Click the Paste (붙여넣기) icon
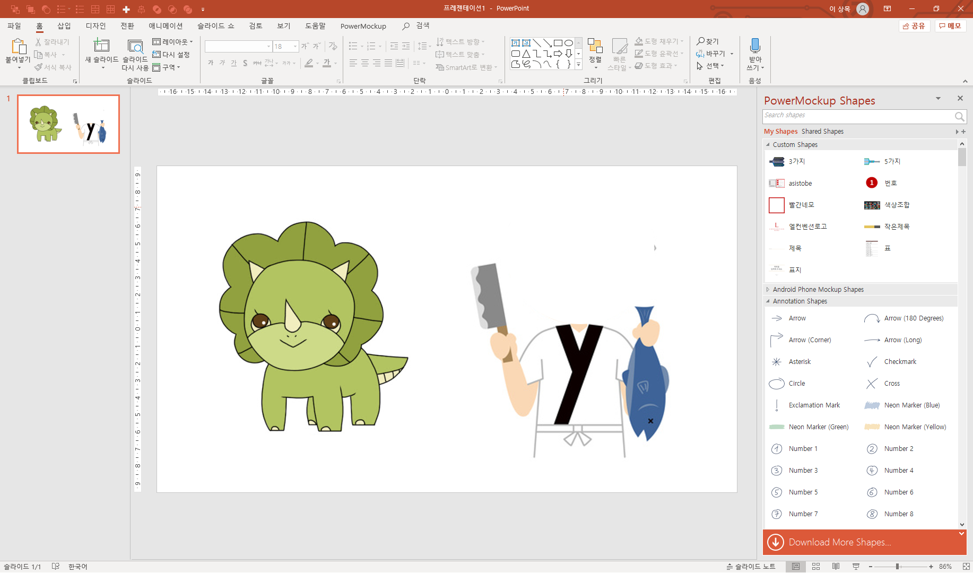This screenshot has height=573, width=973. click(18, 47)
